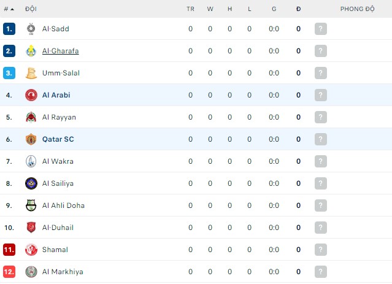Sort table by rank number column
The width and height of the screenshot is (392, 284).
9,9
